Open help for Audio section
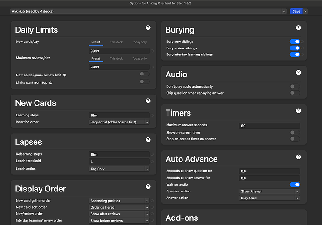 298,72
